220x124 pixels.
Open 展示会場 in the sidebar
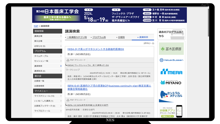pos(47,41)
